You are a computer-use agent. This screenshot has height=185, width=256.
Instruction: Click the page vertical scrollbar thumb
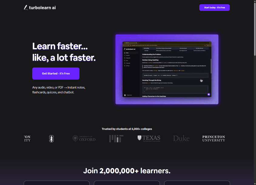point(254,29)
